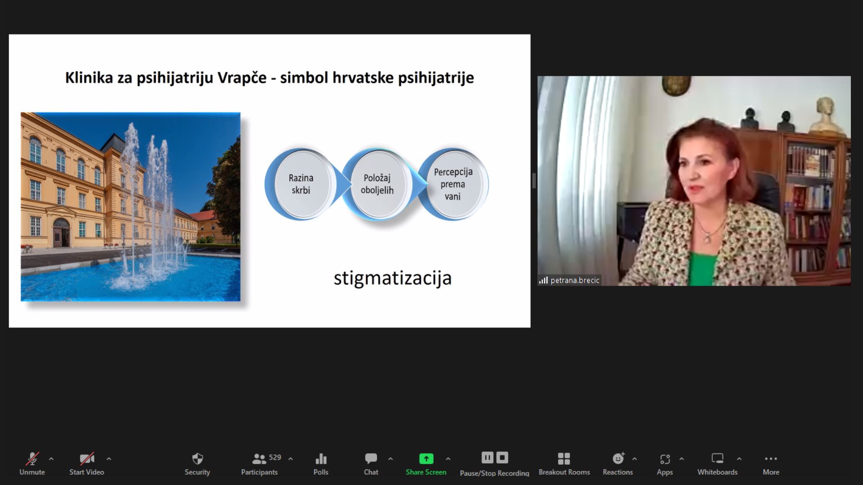863x485 pixels.
Task: Open the More menu
Action: [x=771, y=459]
